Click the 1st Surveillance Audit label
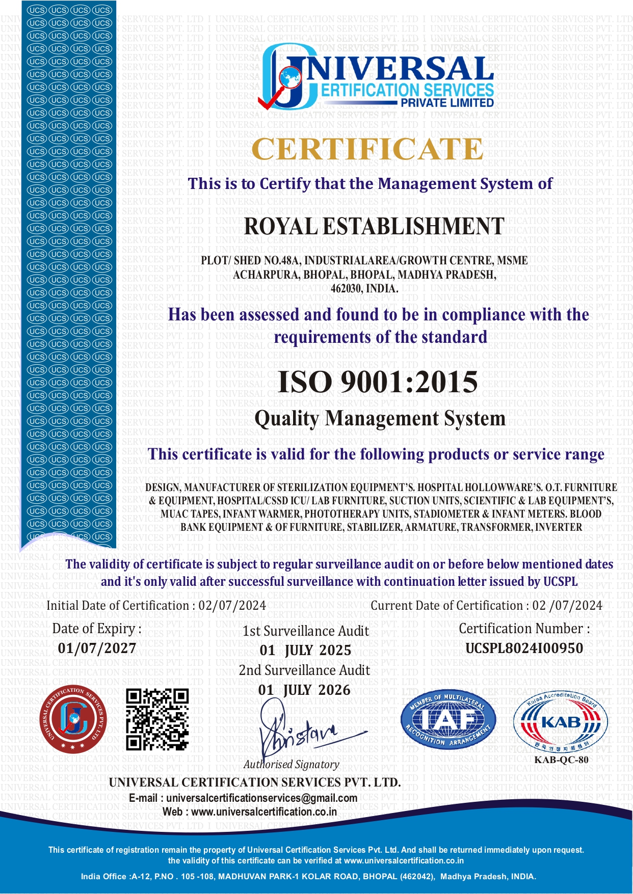 click(305, 631)
